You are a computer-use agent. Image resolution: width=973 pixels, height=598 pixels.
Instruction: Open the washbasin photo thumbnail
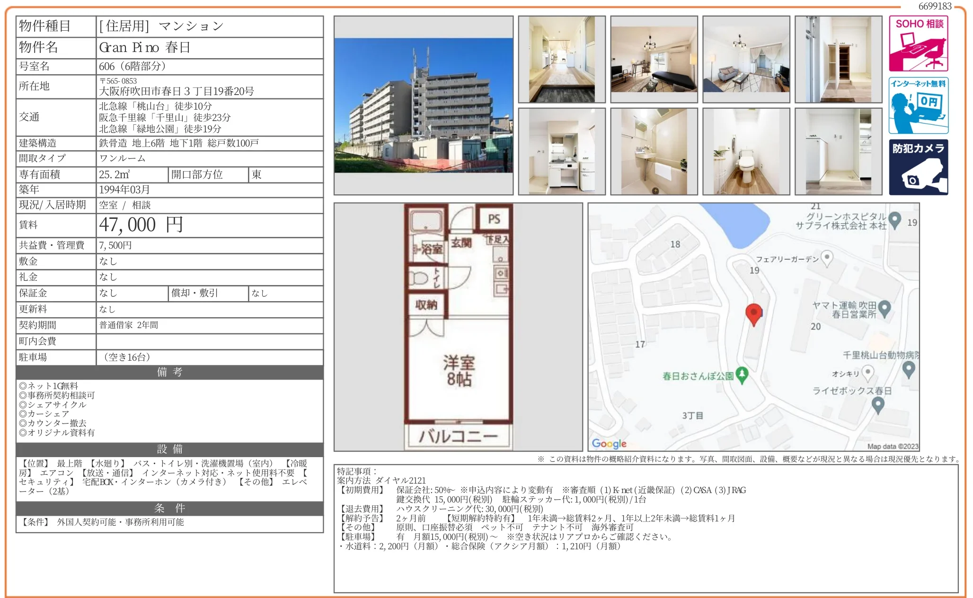(x=654, y=151)
